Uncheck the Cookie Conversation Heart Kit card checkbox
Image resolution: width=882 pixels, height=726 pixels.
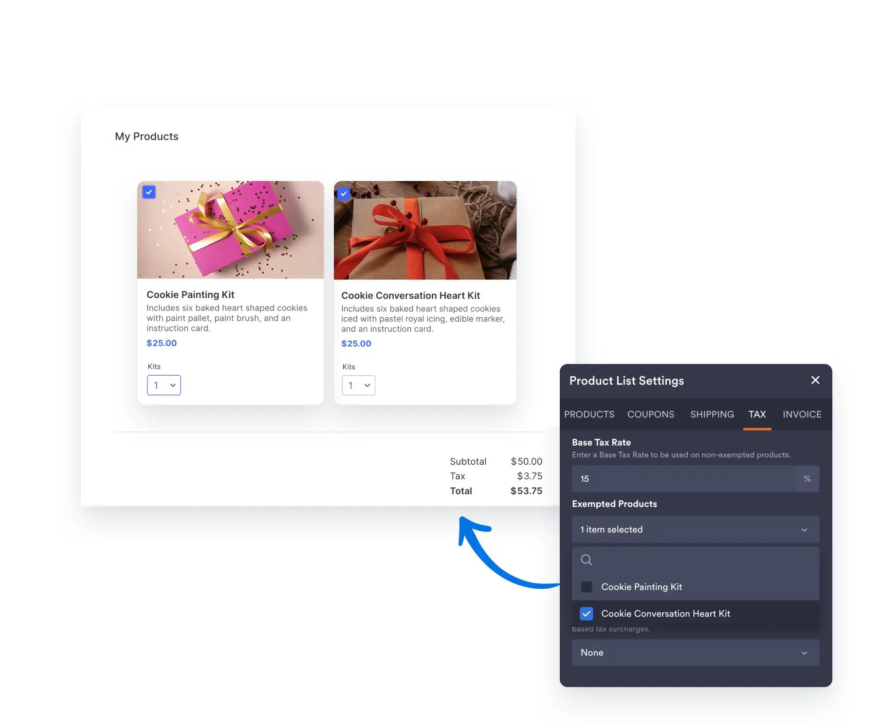[x=344, y=194]
